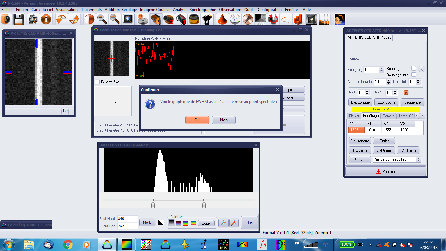Enable the Fenêtre fixe checkbox
The image size is (446, 251).
coord(97,82)
